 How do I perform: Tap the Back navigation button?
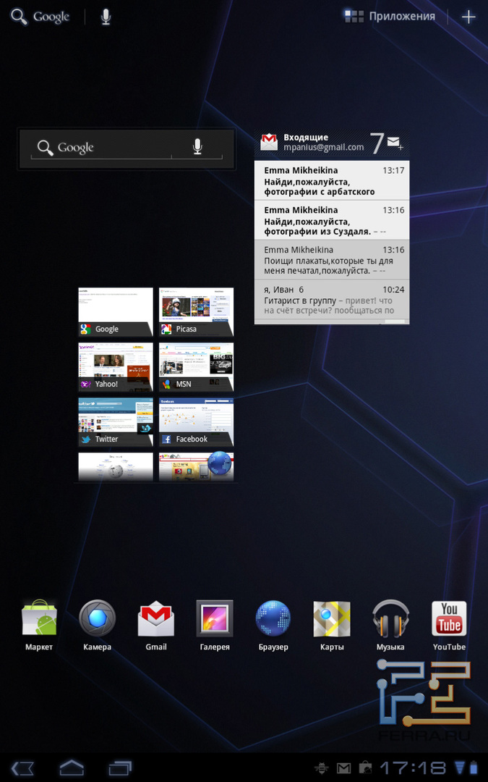pyautogui.click(x=23, y=767)
